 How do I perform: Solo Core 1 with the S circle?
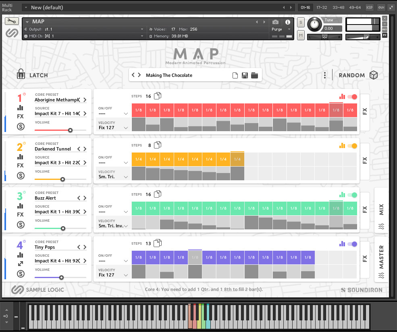pos(21,126)
